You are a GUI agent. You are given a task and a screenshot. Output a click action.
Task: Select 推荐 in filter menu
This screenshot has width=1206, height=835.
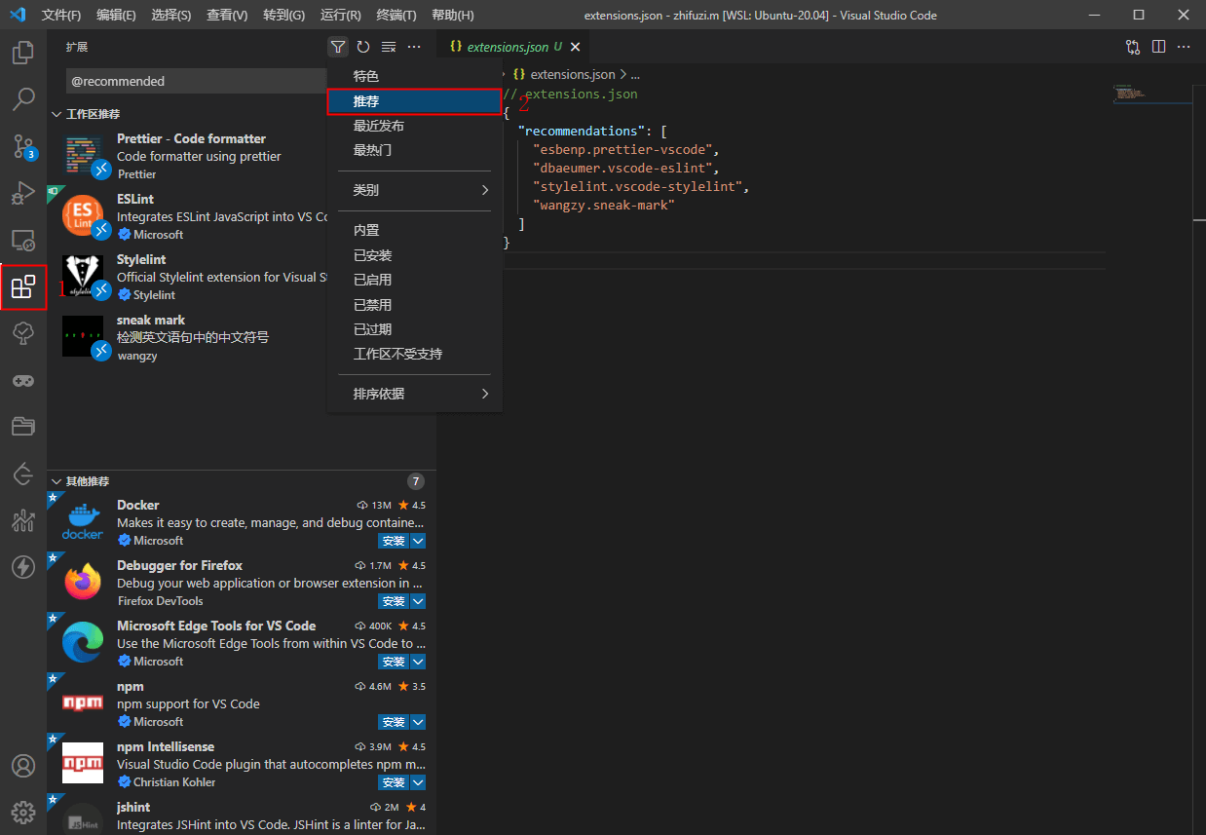(415, 101)
